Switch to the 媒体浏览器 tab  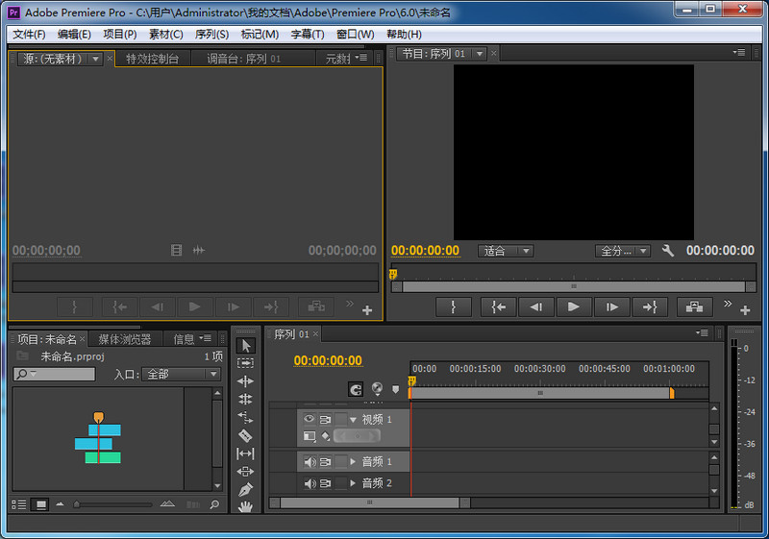pos(125,339)
